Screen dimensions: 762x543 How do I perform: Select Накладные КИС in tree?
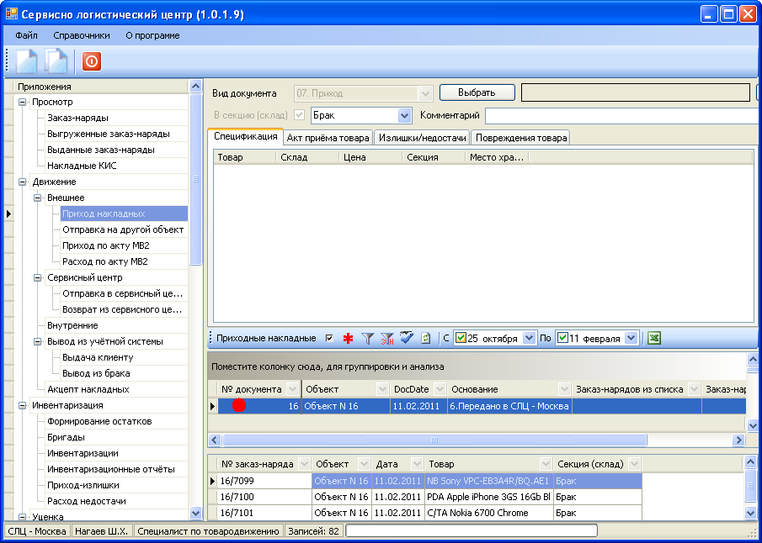pyautogui.click(x=82, y=166)
